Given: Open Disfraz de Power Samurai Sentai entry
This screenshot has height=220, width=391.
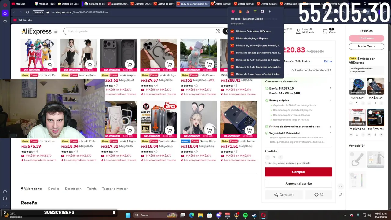Looking at the screenshot, I should 256,74.
